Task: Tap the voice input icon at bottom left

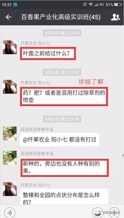Action: [x=10, y=213]
